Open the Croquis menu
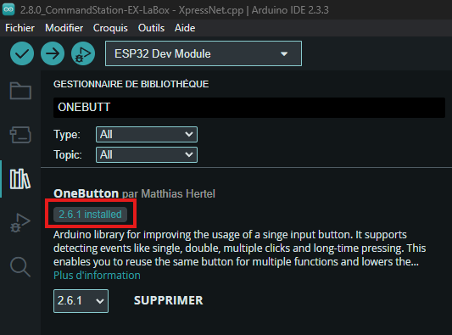Viewport: 452px width, 335px height. pos(110,28)
